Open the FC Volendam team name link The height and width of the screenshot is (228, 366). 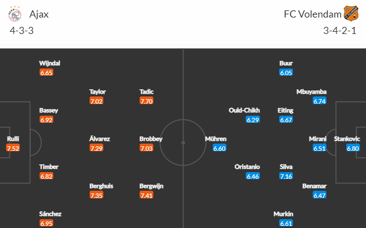click(313, 14)
